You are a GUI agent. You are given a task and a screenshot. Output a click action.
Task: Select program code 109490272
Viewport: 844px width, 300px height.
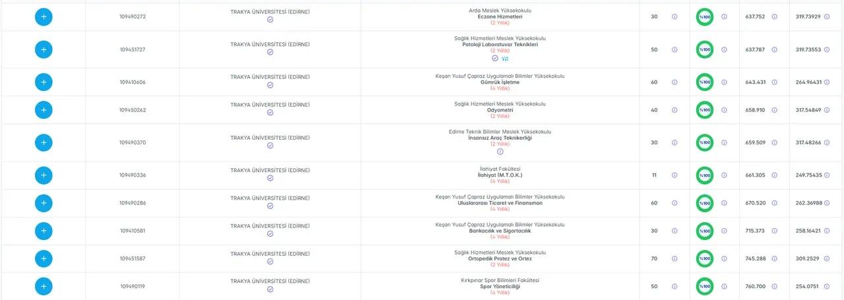point(133,16)
